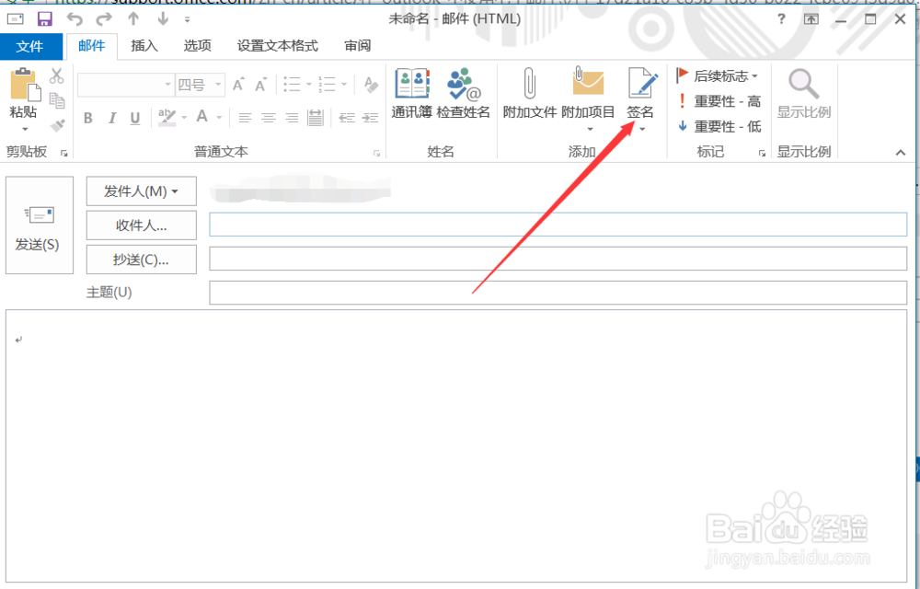920x589 pixels.
Task: Go to previous item arrow
Action: pos(133,19)
